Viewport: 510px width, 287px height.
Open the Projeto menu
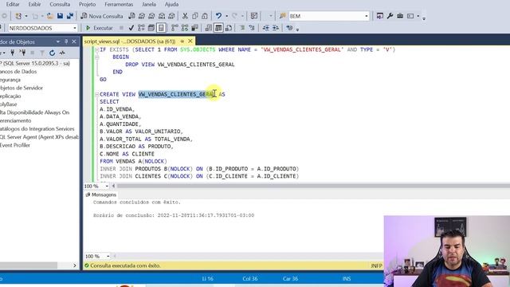click(87, 4)
